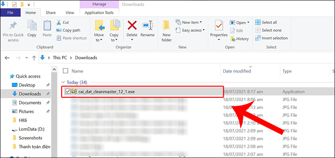
Task: Open the Easy access dropdown
Action: click(190, 30)
